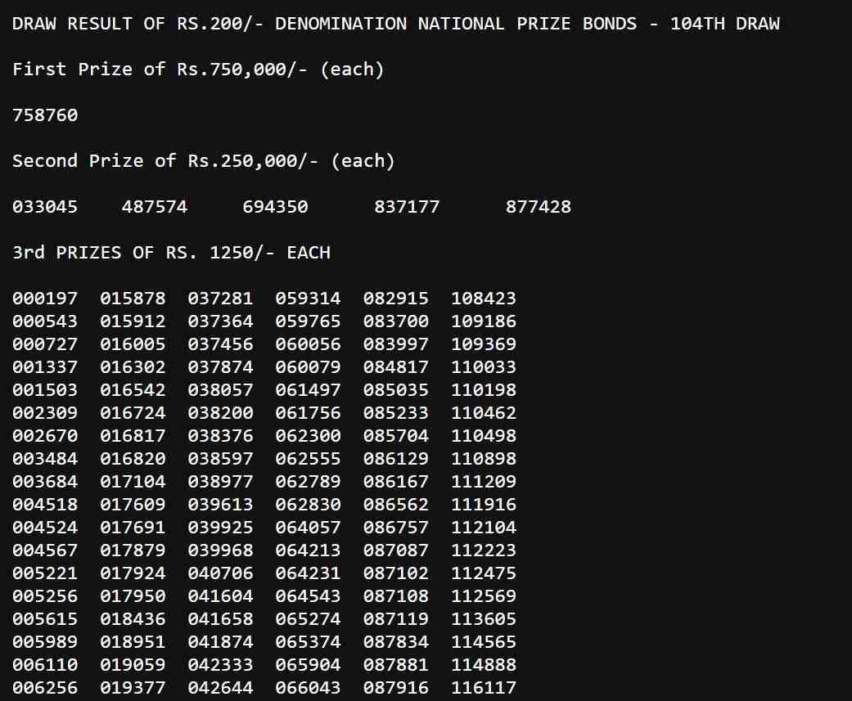The image size is (852, 701).
Task: Select third prize number 087916
Action: point(397,688)
